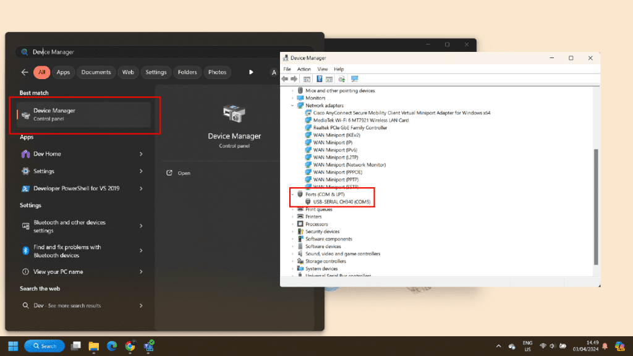Image resolution: width=633 pixels, height=356 pixels.
Task: Collapse the Ports (COM & LPT) node
Action: pyautogui.click(x=292, y=195)
